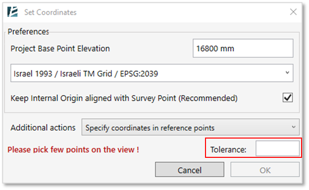Click the arrow on Specify coordinates dropdown
The image size is (309, 190).
coord(294,127)
